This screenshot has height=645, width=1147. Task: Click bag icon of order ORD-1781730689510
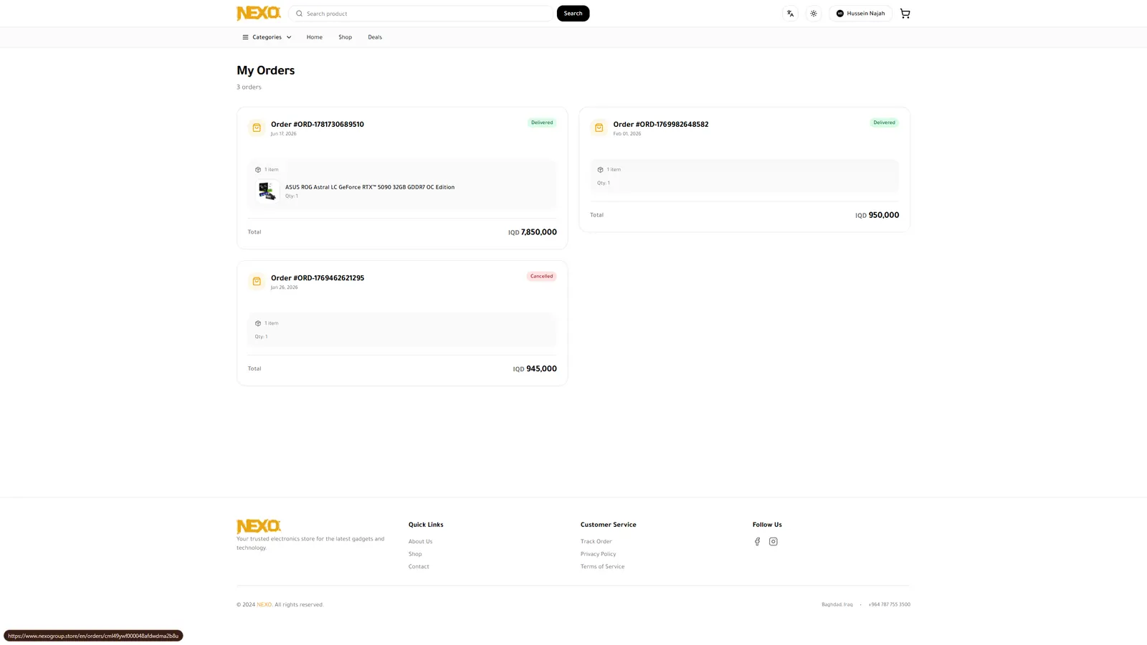[x=257, y=128]
